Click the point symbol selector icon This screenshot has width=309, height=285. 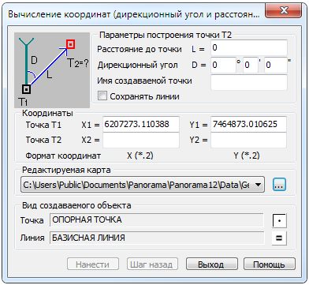(279, 220)
